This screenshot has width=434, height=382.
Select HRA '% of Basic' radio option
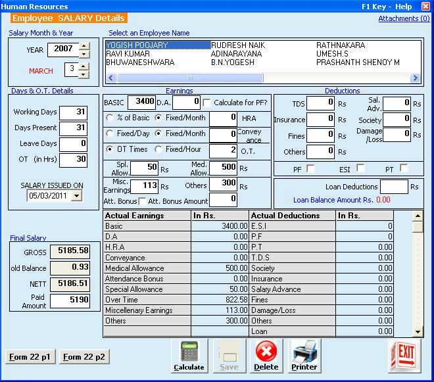click(x=110, y=118)
